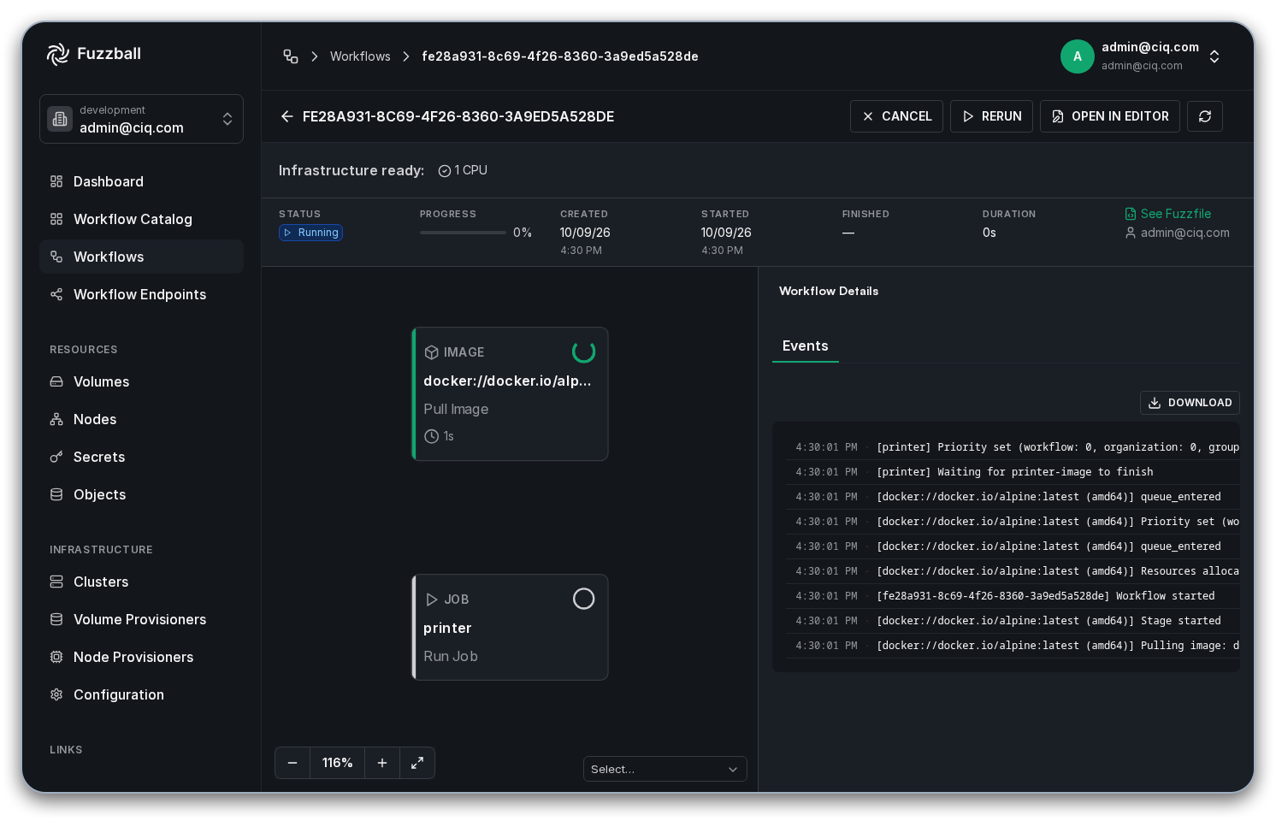
Task: Click the admin@ciq.com owner user icon
Action: coord(1131,233)
